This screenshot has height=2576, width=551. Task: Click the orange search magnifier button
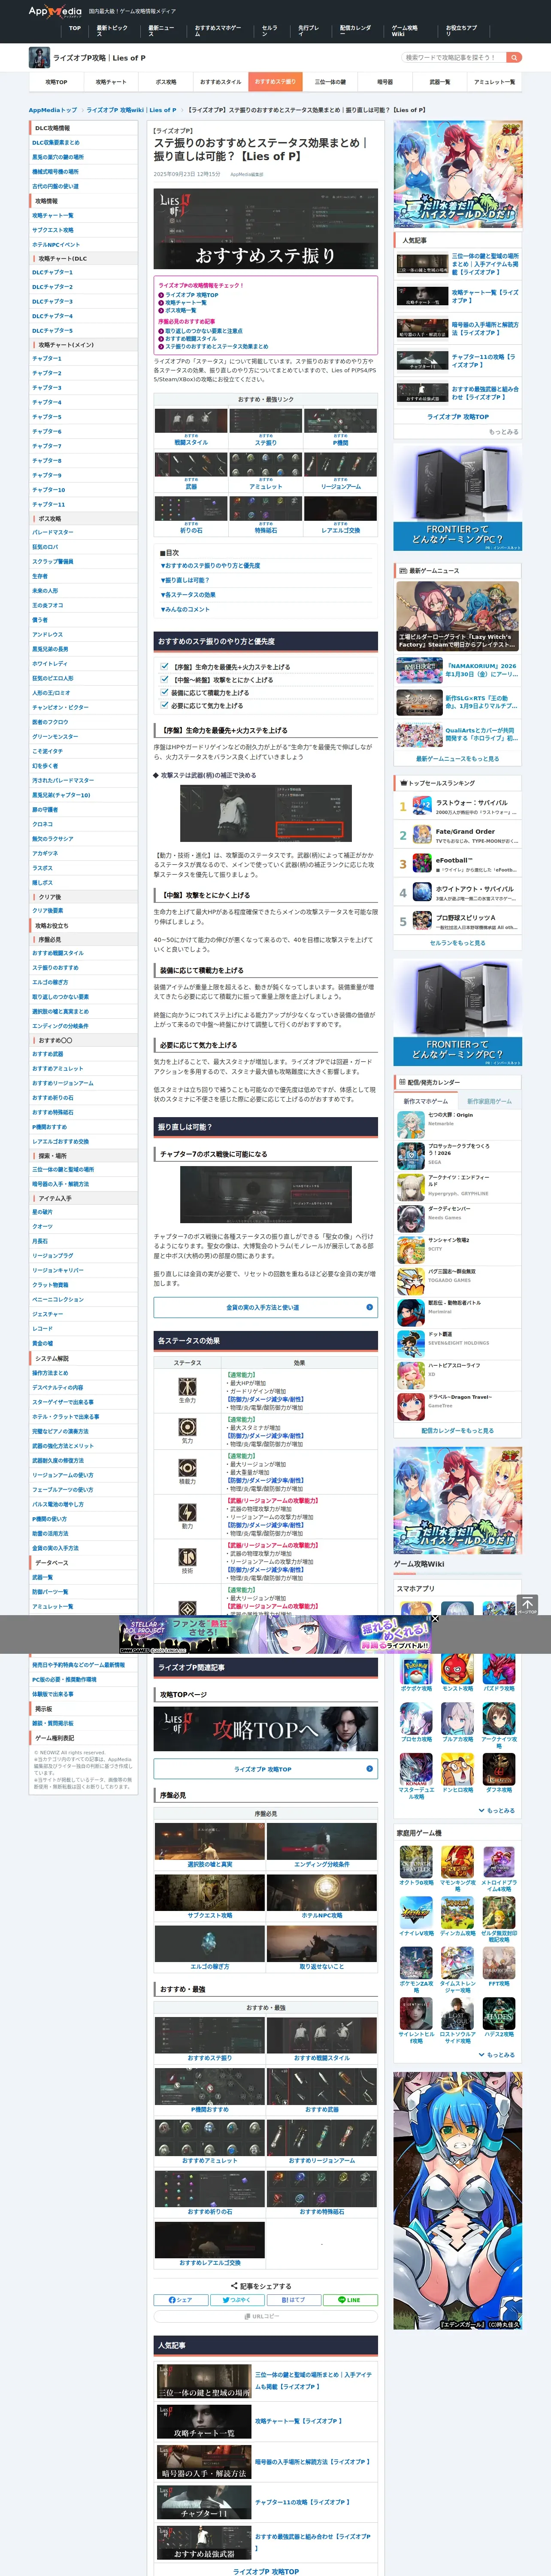point(514,57)
